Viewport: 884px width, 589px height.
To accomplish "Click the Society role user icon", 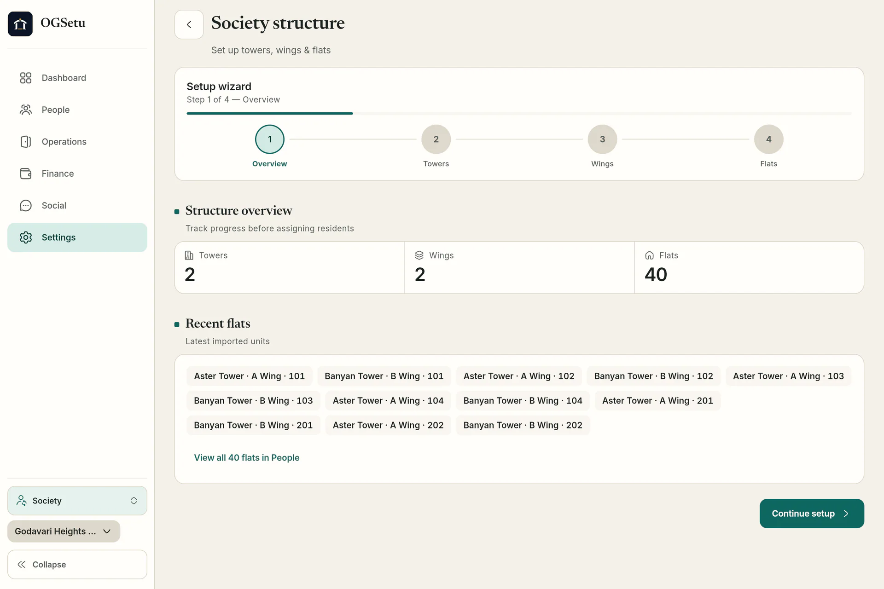I will (x=22, y=501).
